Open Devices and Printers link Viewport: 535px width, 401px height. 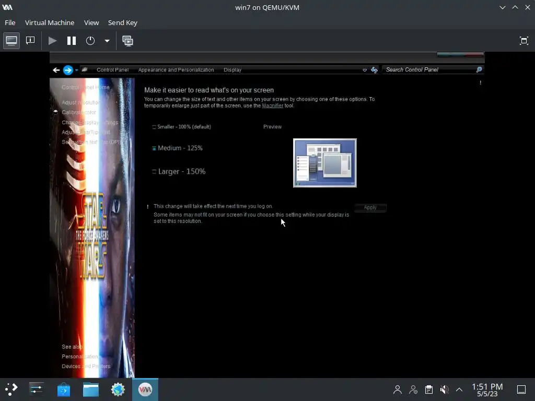[86, 366]
